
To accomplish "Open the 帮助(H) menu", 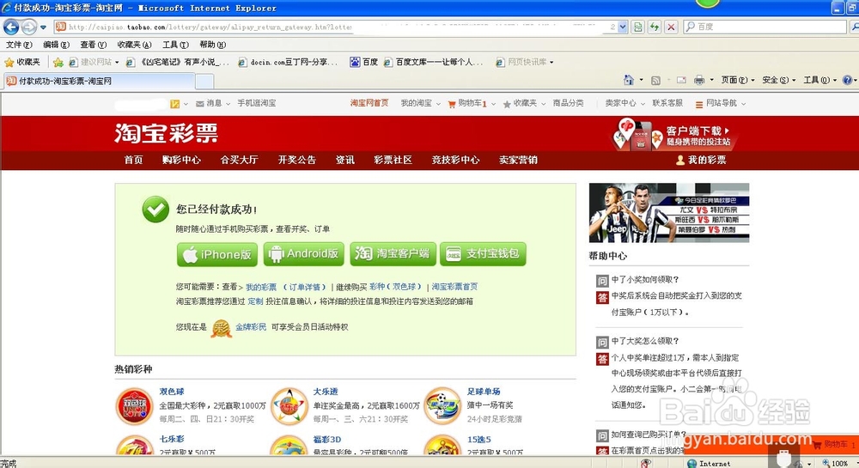I will 212,45.
